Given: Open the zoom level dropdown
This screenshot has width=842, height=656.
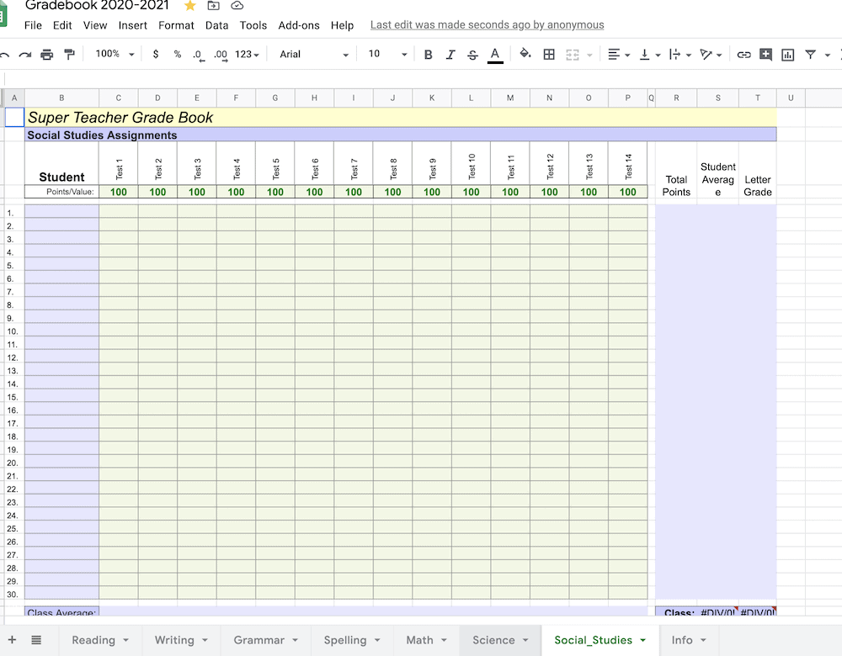Looking at the screenshot, I should tap(115, 54).
